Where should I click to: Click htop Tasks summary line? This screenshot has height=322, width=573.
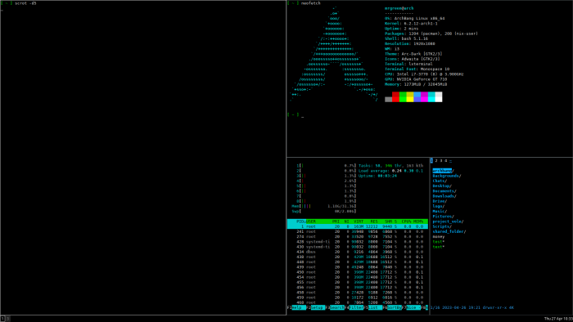[390, 166]
